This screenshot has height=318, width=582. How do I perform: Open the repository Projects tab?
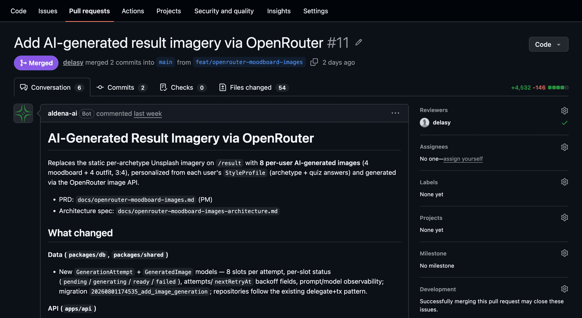(x=169, y=11)
